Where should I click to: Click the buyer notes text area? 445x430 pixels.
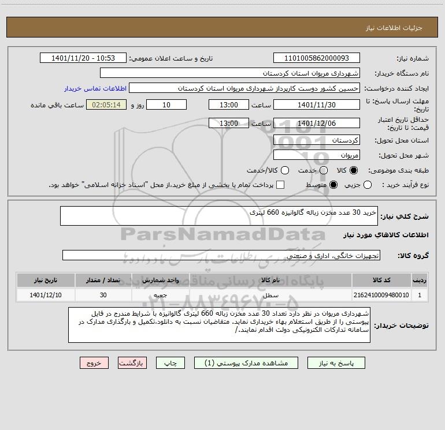219,325
